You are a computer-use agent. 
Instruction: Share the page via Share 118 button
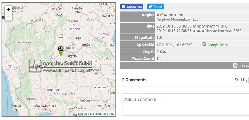[132, 7]
